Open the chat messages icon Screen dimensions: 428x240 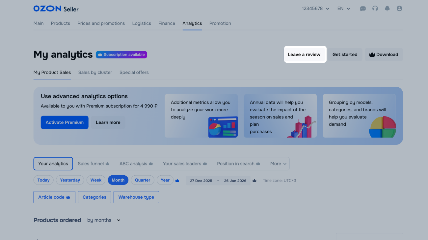[x=363, y=9]
